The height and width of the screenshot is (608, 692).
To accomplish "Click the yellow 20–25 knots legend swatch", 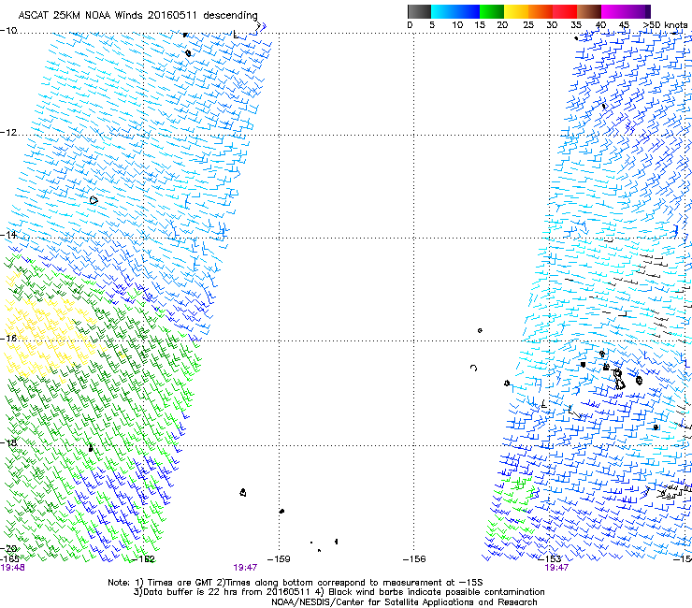I will pyautogui.click(x=516, y=11).
